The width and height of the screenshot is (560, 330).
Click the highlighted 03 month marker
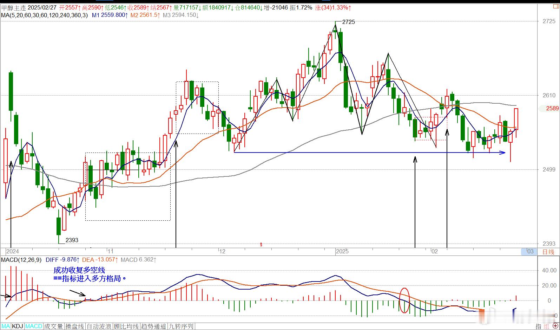tap(530, 251)
